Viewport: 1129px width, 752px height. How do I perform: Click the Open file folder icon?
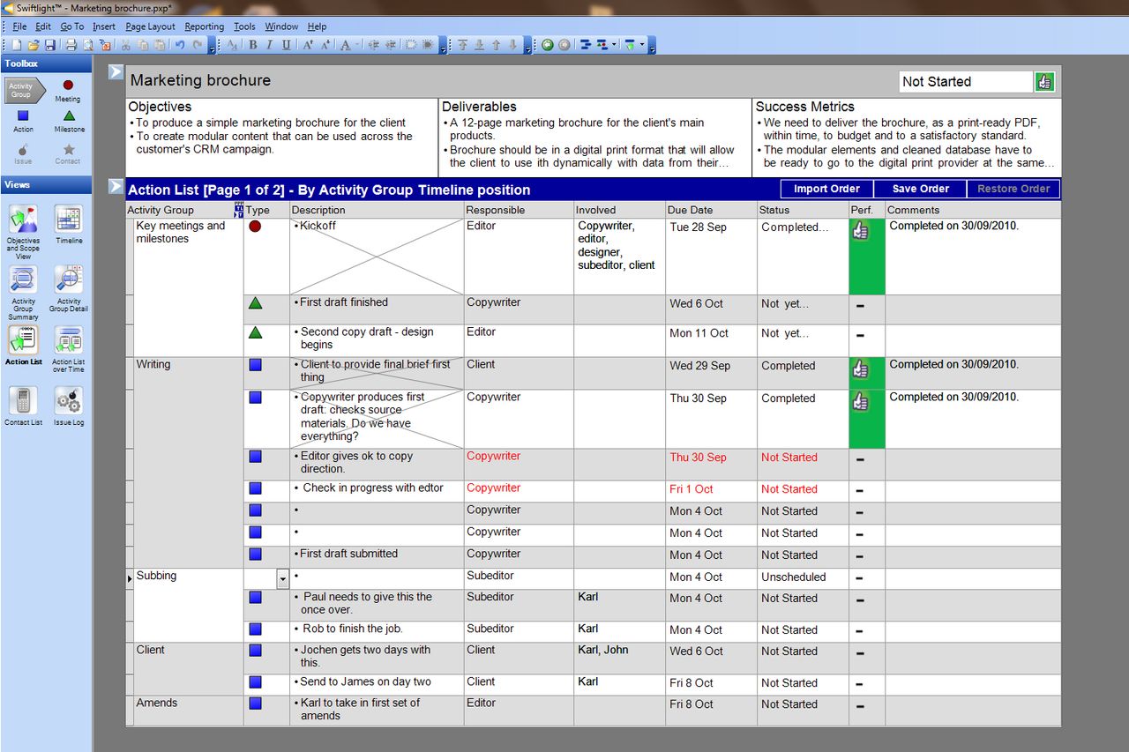34,45
